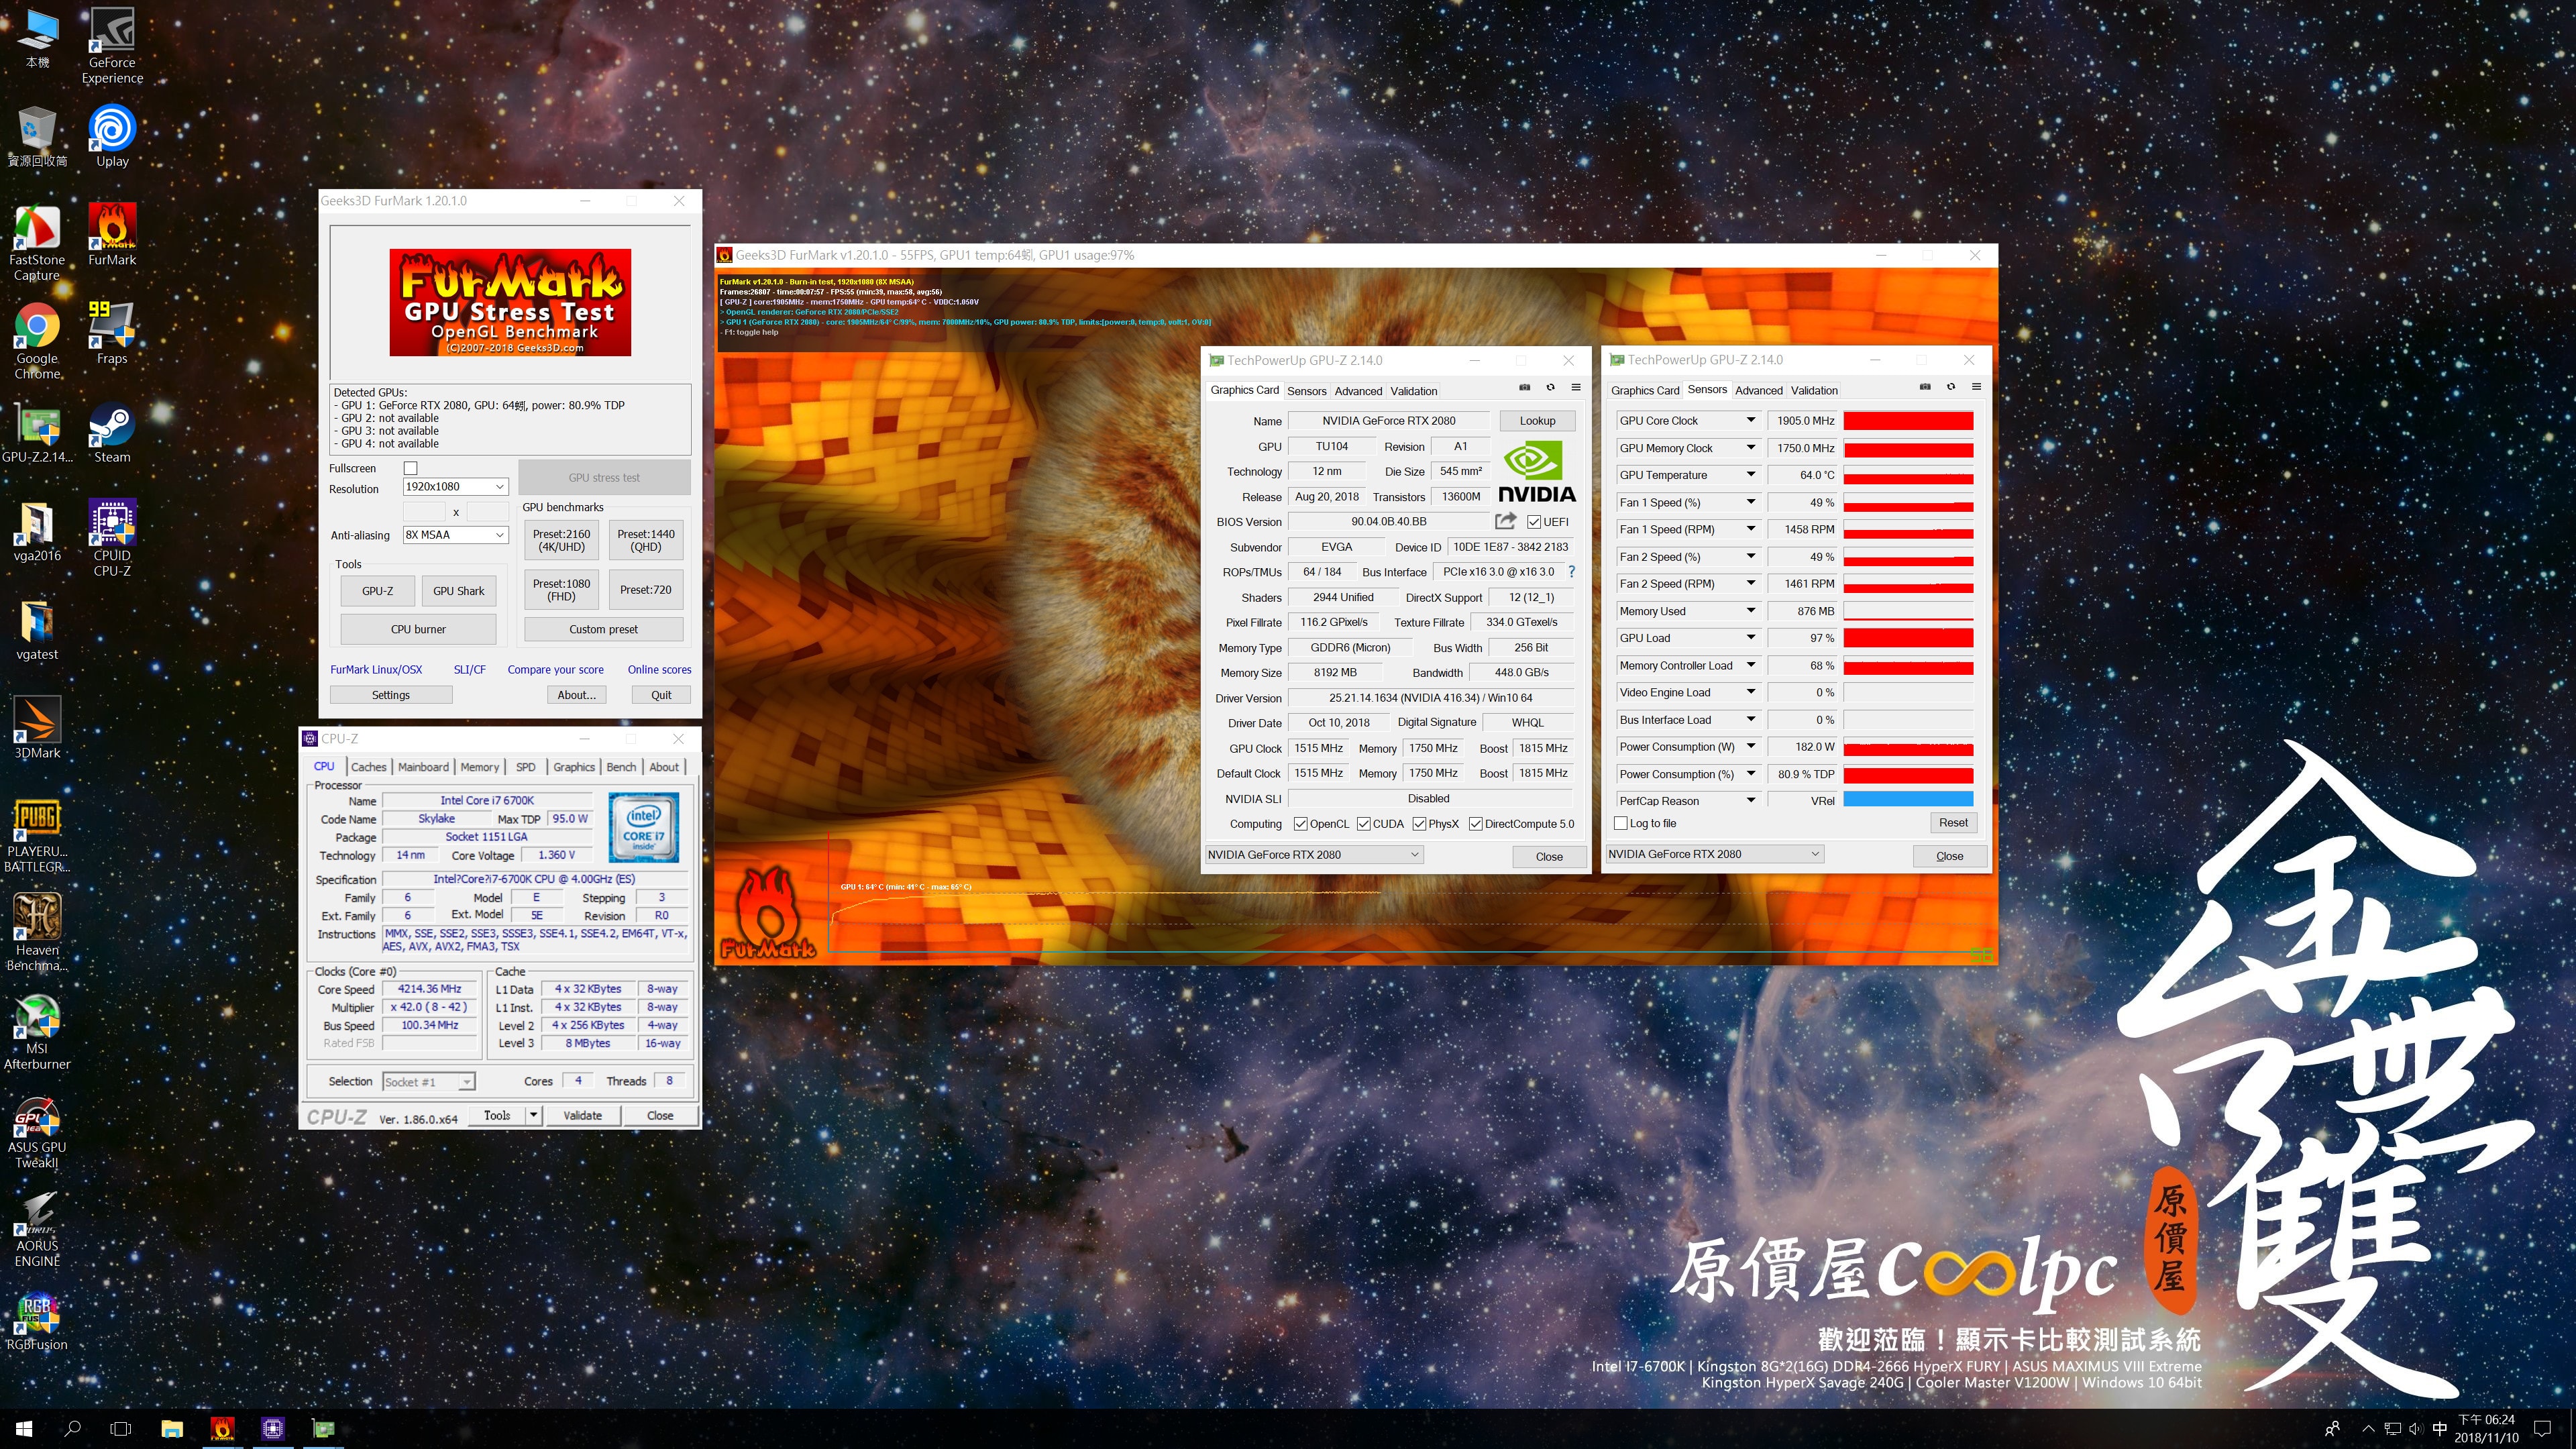Click the GPU-Z BIOS share/export icon

[x=1505, y=521]
